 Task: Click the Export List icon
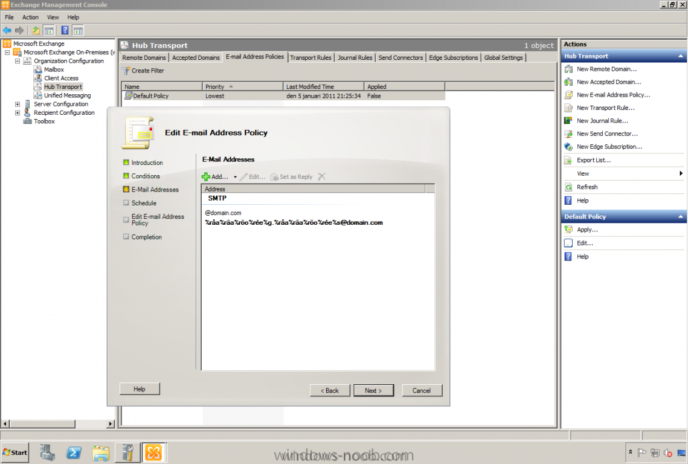[x=568, y=160]
